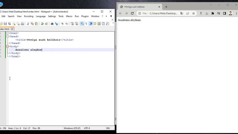The image size is (238, 134).
Task: Open the Search menu
Action: 11,16
